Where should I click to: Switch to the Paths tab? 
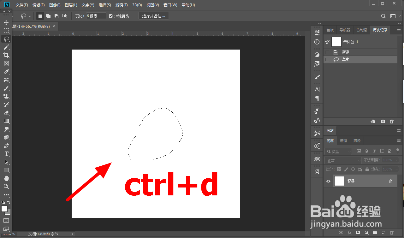[x=357, y=141]
